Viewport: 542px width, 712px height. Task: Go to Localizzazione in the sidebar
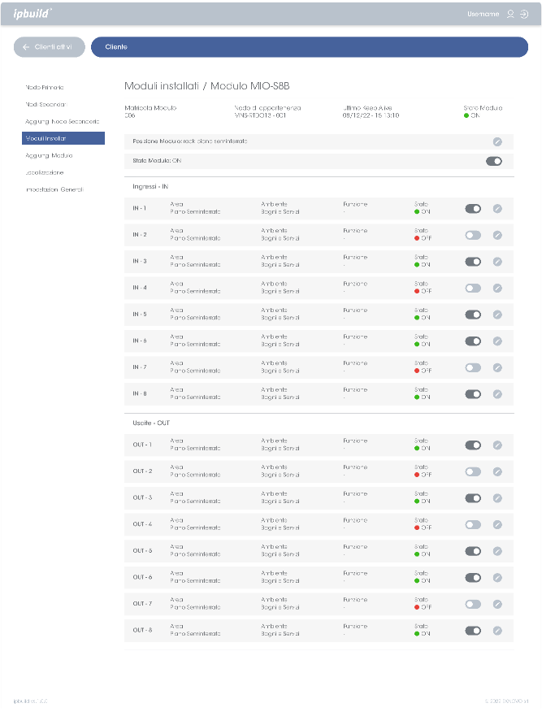(45, 172)
